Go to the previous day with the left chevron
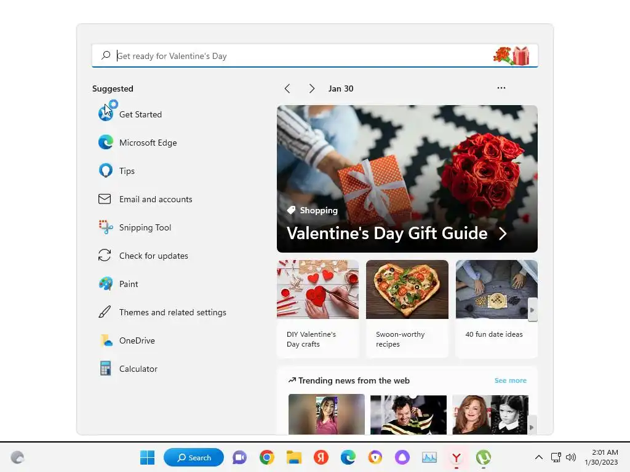Viewport: 630px width, 472px height. (x=287, y=88)
